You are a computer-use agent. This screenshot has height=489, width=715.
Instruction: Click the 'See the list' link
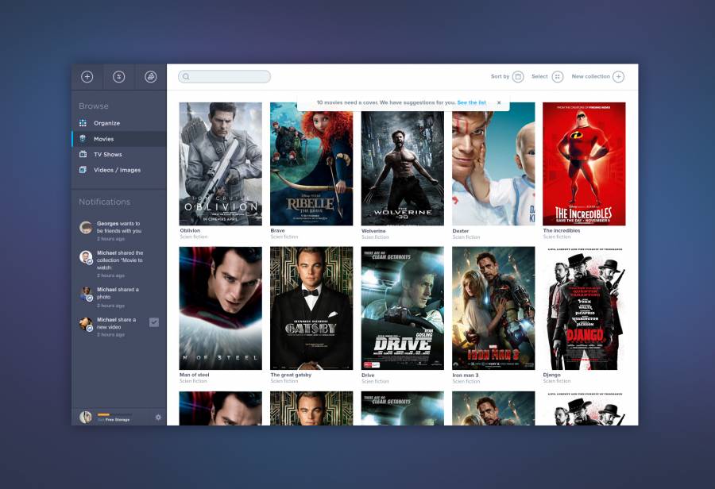click(x=471, y=102)
